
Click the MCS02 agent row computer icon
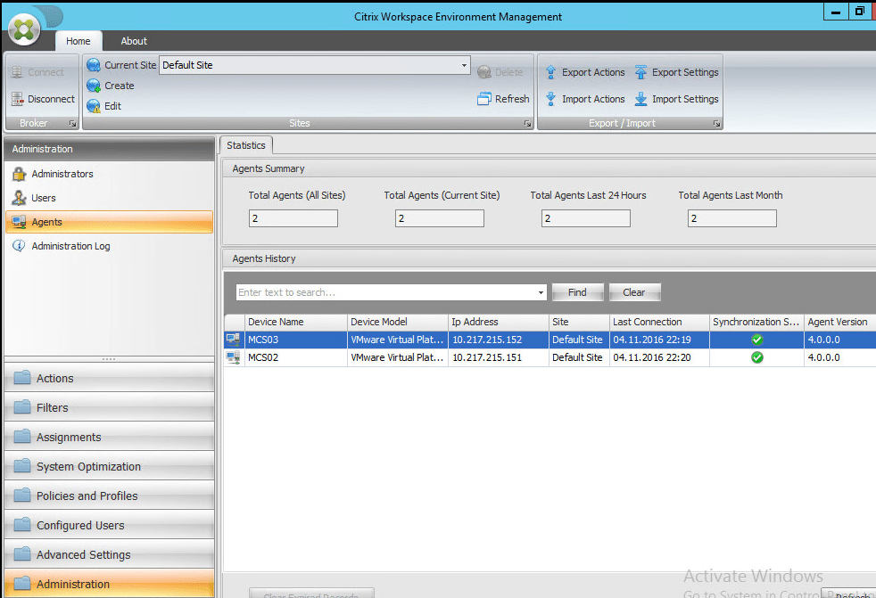coord(234,357)
